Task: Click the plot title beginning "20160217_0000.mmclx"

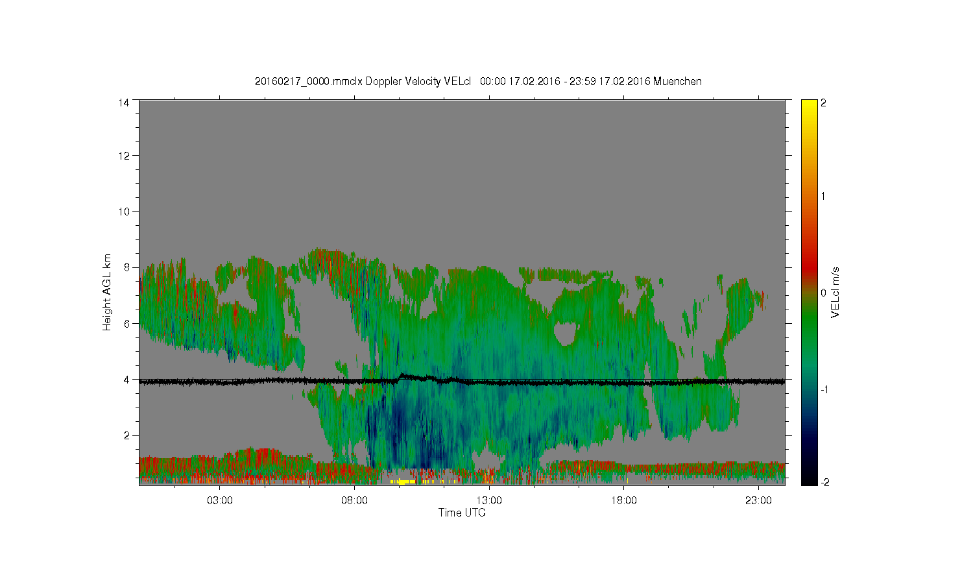Action: (x=478, y=81)
